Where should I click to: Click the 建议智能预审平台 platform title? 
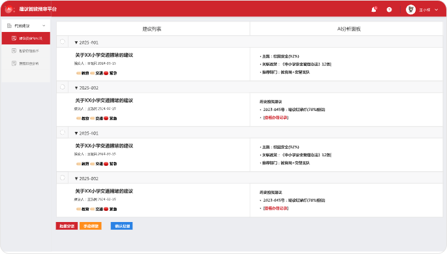38,9
